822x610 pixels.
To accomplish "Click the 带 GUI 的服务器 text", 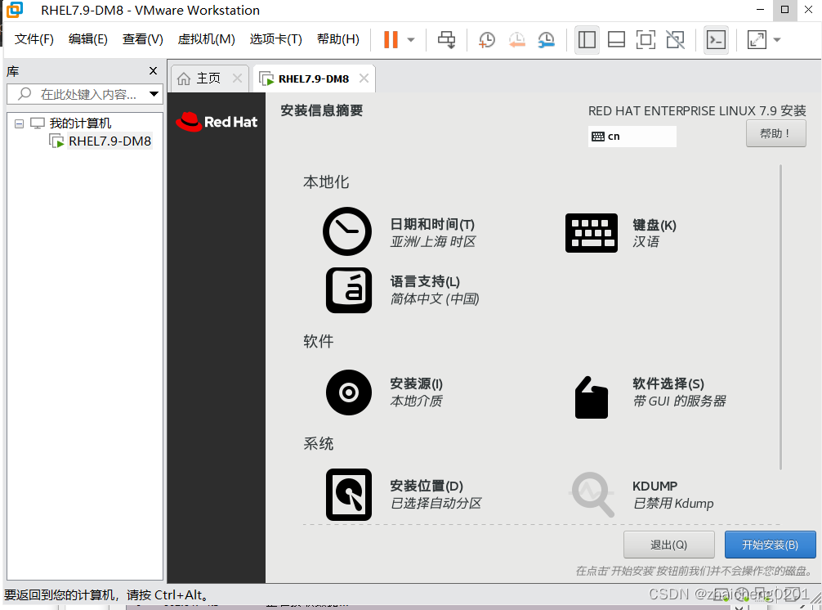I will (679, 401).
